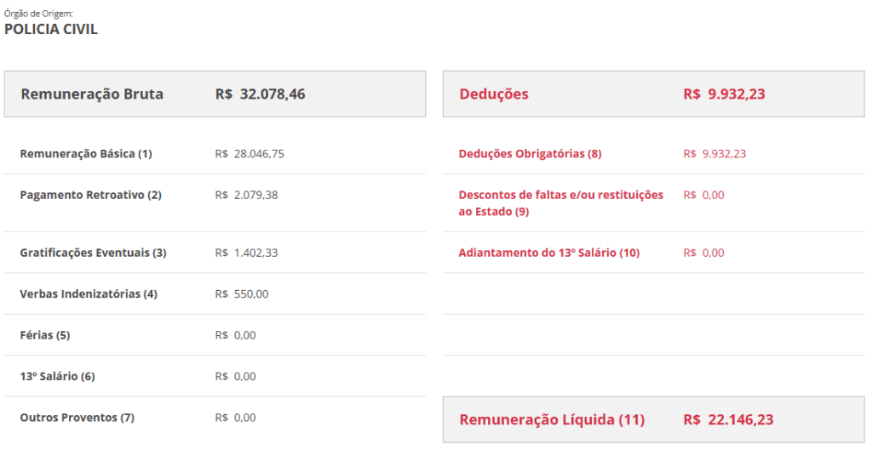Click the R$ 1.402,33 amount
This screenshot has height=450, width=872.
coord(246,253)
